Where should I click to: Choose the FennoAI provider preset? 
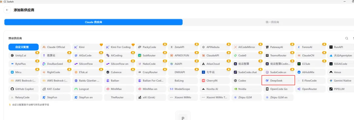pyautogui.click(x=310, y=47)
